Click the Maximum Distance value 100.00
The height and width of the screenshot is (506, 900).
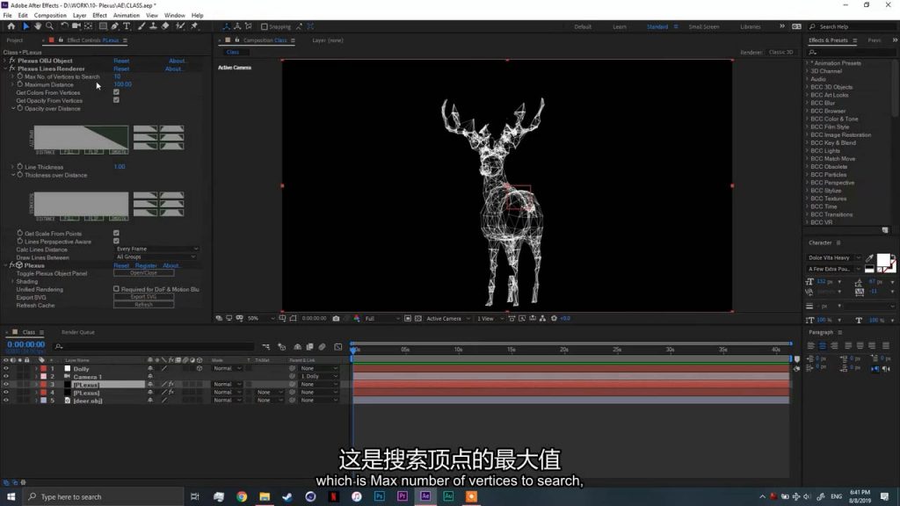[122, 84]
